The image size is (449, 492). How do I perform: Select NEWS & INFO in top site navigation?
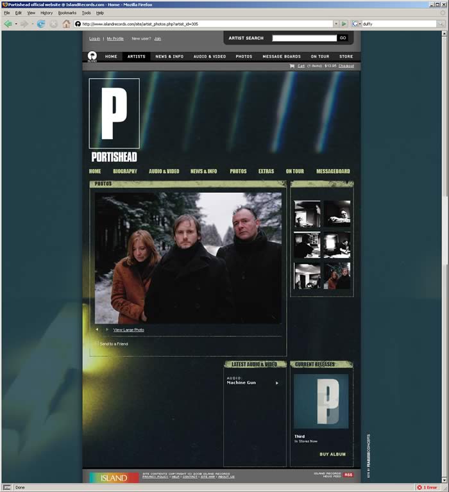[x=169, y=56]
